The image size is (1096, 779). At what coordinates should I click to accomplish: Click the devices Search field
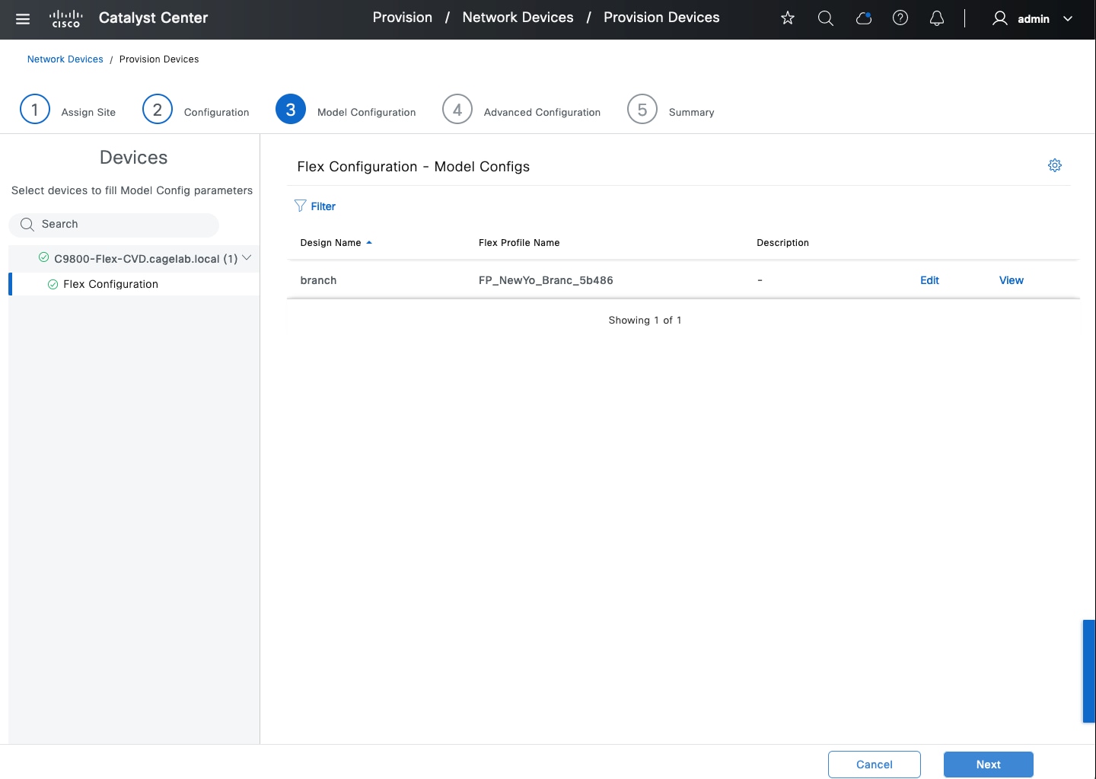[x=114, y=225]
